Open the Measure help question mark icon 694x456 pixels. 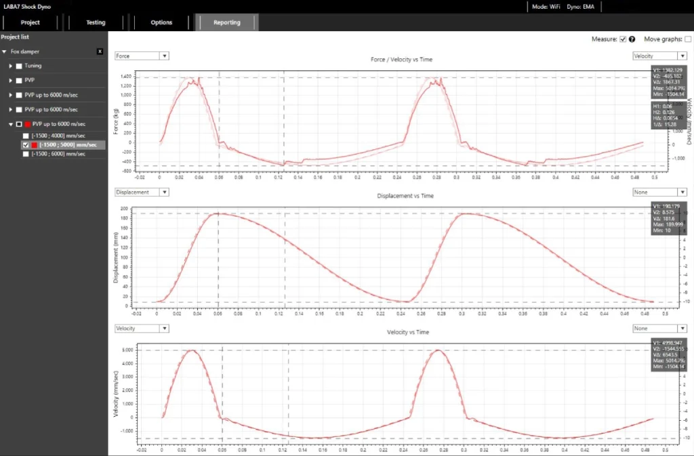coord(632,39)
